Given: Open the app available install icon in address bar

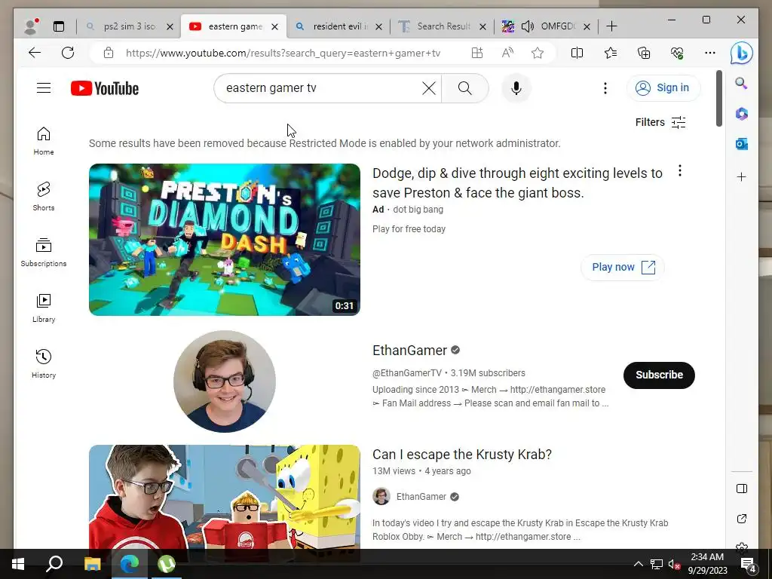Looking at the screenshot, I should click(476, 54).
